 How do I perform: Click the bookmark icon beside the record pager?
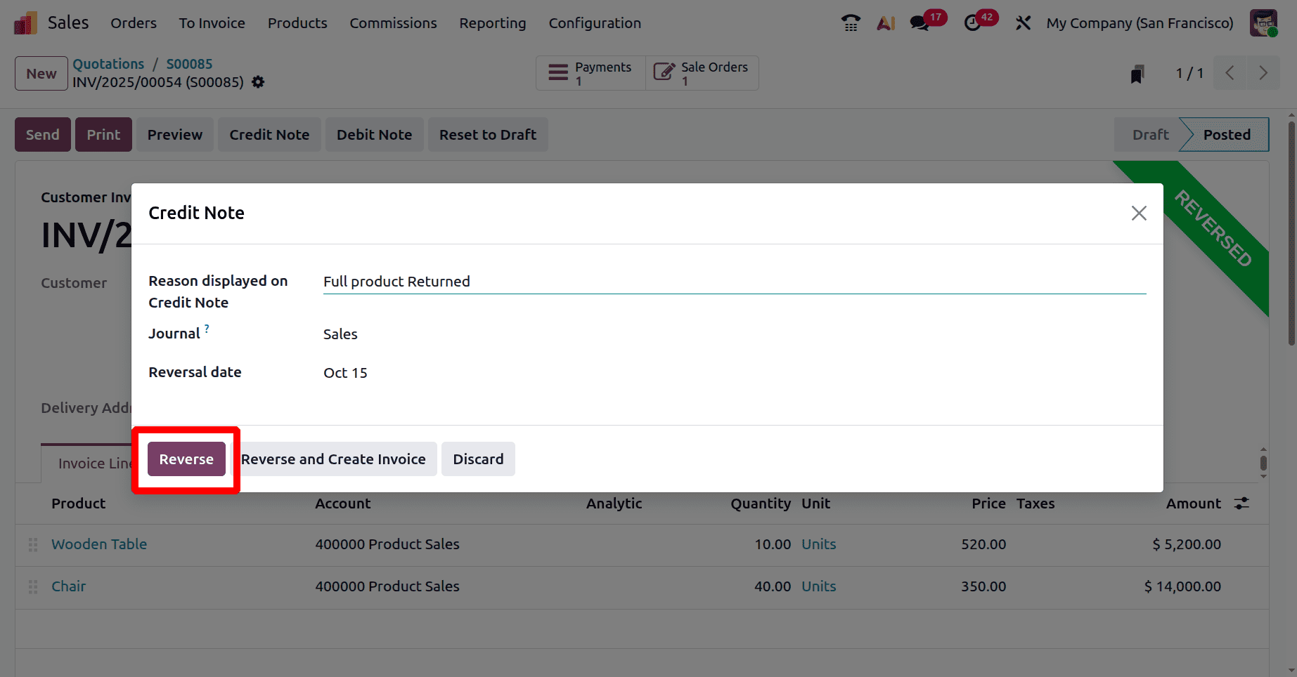(x=1137, y=73)
